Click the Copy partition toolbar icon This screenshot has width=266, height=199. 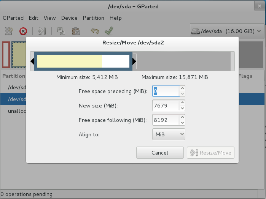coord(61,31)
